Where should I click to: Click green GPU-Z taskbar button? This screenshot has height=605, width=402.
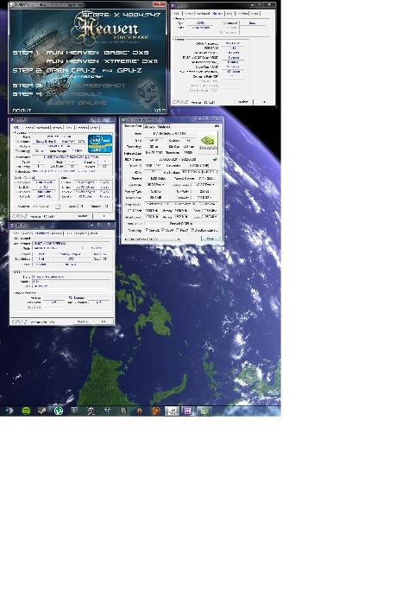coord(204,411)
